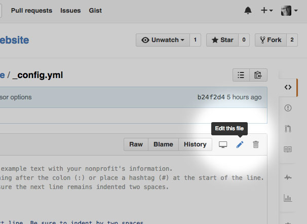Image resolution: width=307 pixels, height=224 pixels.
Task: Open the repository name link ending in ebsite
Action: click(15, 40)
